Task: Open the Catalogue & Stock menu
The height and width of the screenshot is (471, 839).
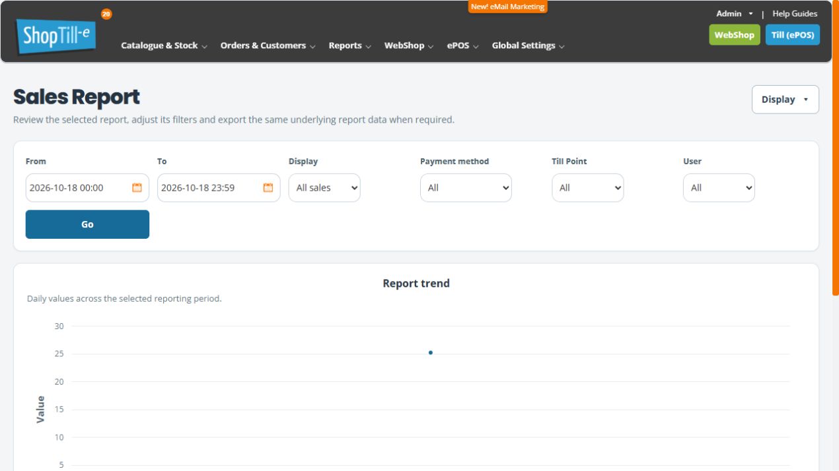Action: pyautogui.click(x=164, y=46)
